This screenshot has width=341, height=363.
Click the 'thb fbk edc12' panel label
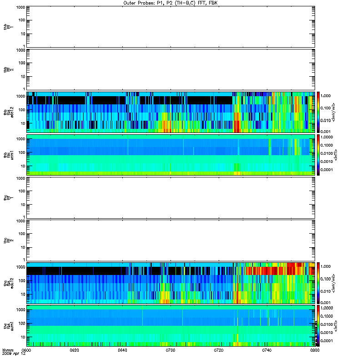coord(8,112)
